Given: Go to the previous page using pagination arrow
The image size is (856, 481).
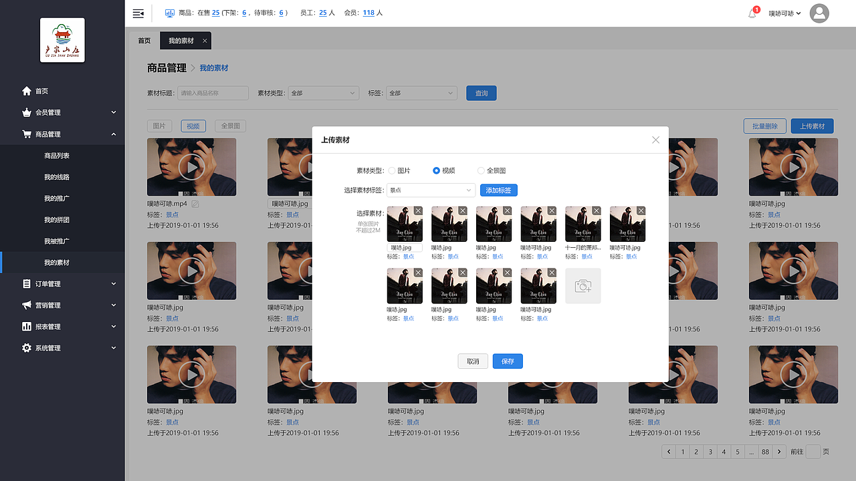Looking at the screenshot, I should (669, 452).
